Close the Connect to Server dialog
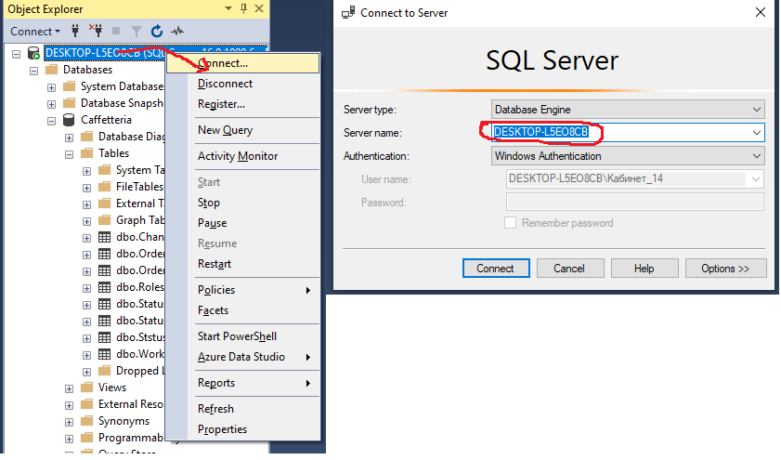Screen dimensions: 781x460 [760, 12]
